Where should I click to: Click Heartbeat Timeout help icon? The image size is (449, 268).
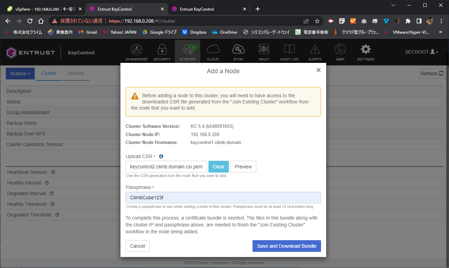click(53, 172)
